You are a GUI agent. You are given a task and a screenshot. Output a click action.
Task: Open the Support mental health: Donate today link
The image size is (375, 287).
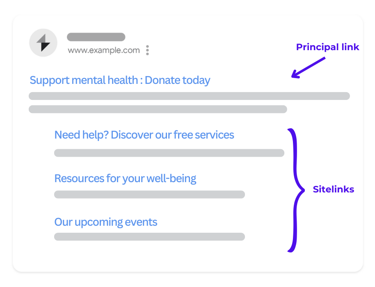click(120, 80)
